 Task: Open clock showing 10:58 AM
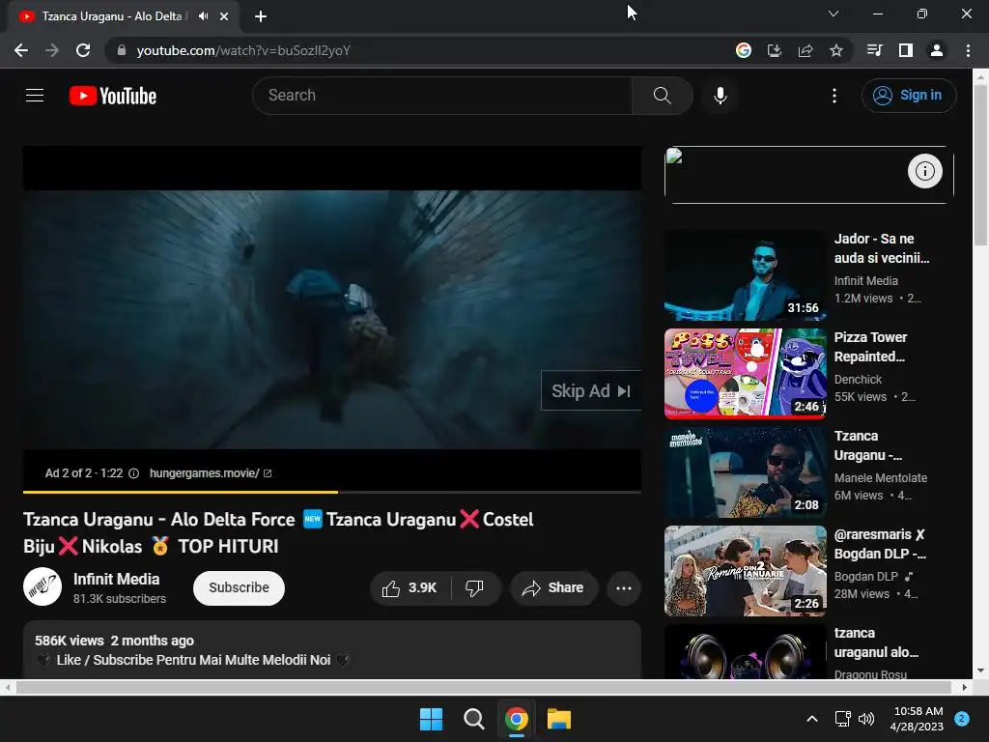[918, 719]
